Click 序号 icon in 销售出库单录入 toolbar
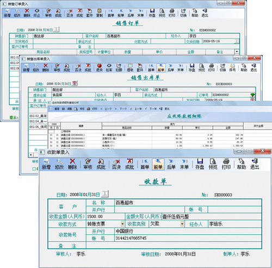 pyautogui.click(x=232, y=68)
